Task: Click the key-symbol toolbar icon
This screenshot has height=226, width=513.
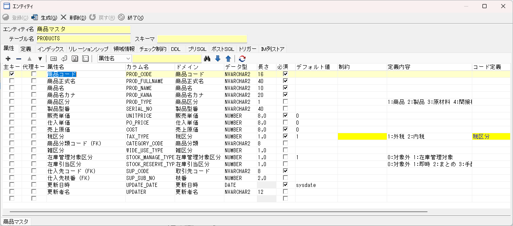Action: (75, 59)
